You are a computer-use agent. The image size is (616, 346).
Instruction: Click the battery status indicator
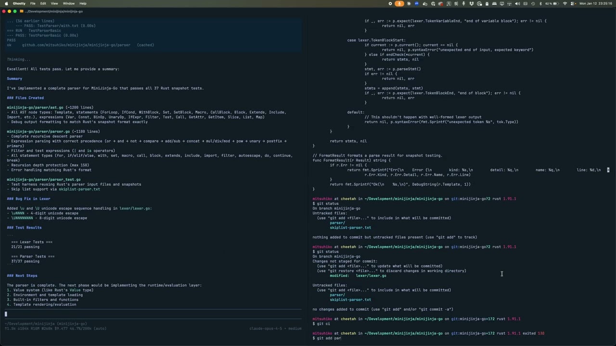point(553,3)
